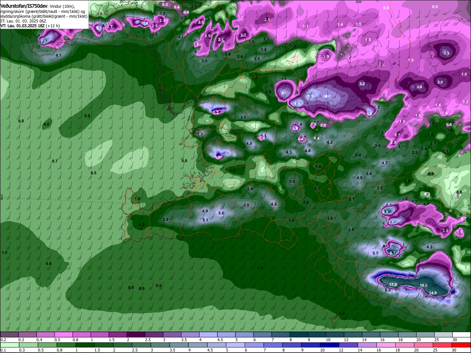Click the 0.1 label under the rain legend
Viewport: 471px width, 353px height.
tap(3, 350)
